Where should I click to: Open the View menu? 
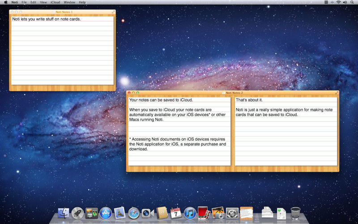(x=43, y=2)
